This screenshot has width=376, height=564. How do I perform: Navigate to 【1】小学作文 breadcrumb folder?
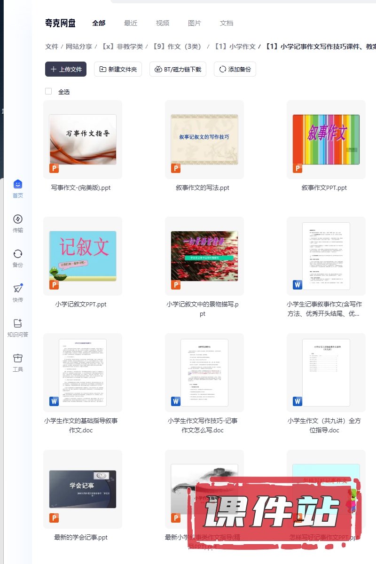[235, 47]
